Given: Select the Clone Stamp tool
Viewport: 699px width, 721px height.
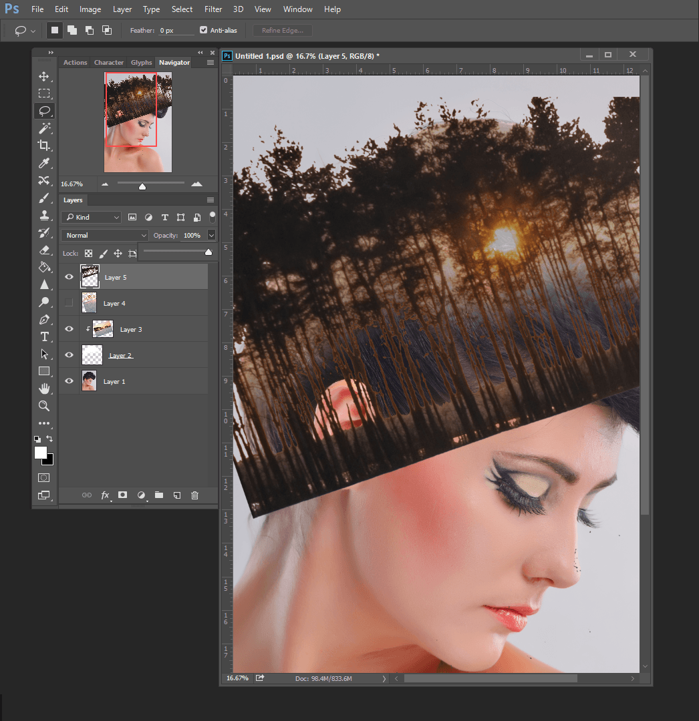Looking at the screenshot, I should point(44,216).
